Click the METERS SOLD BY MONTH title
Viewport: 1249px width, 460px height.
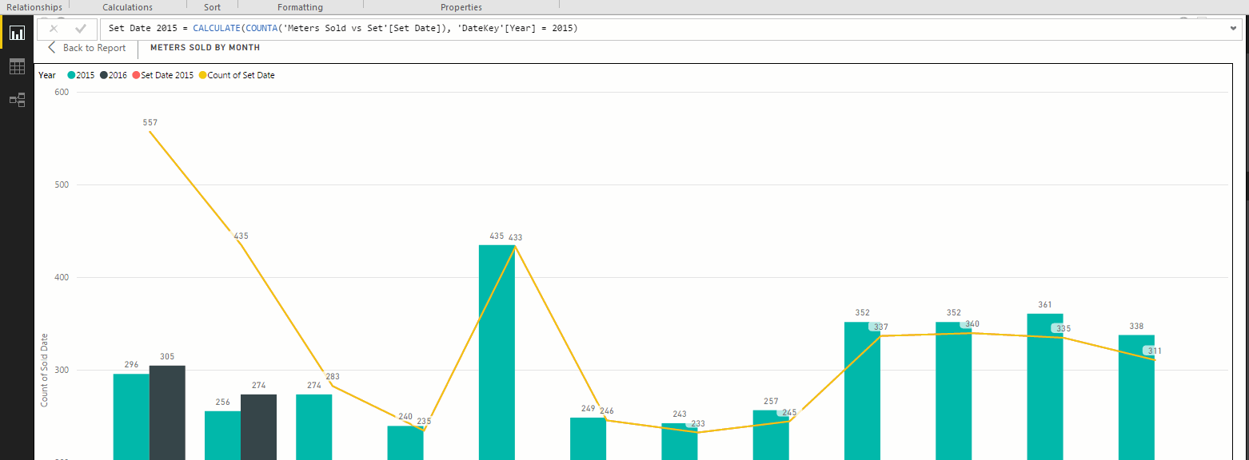click(x=205, y=48)
